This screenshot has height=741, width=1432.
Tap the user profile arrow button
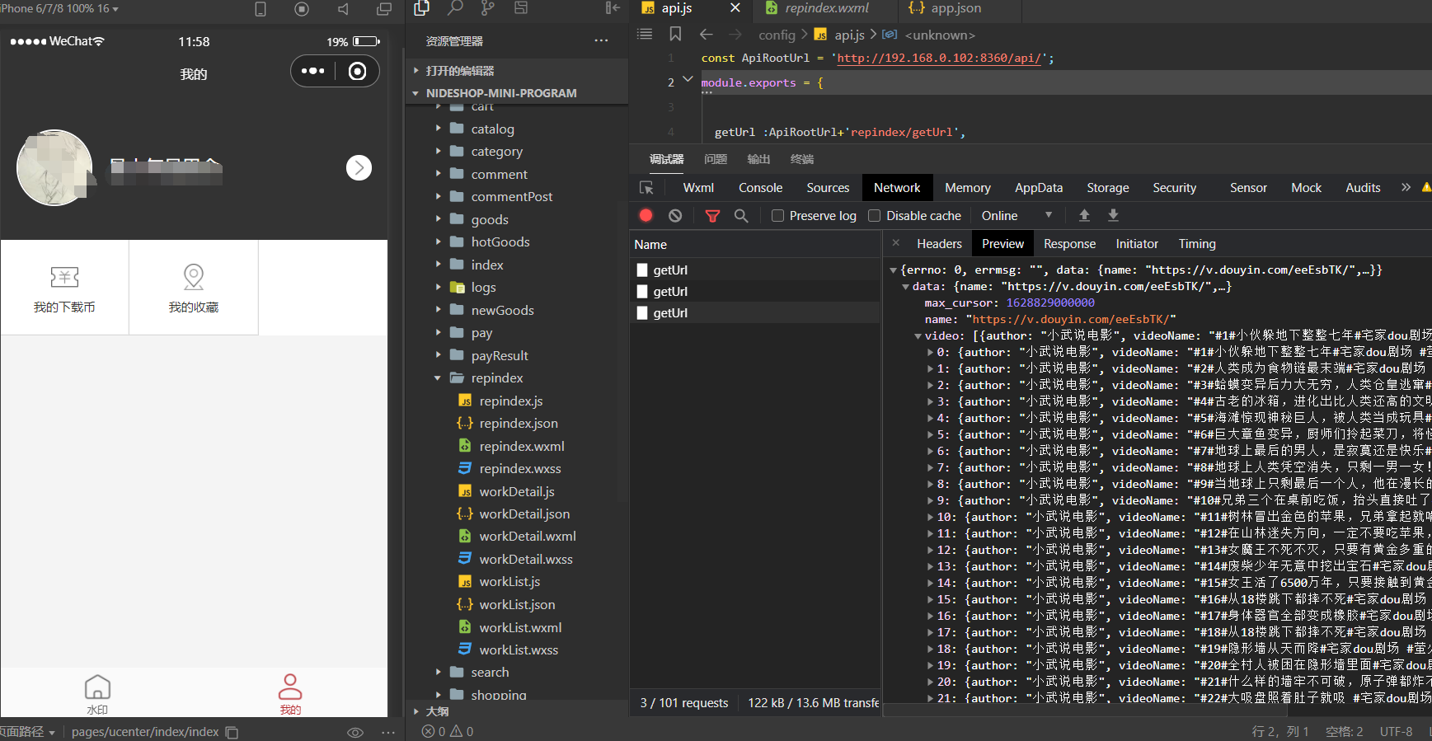click(x=359, y=167)
